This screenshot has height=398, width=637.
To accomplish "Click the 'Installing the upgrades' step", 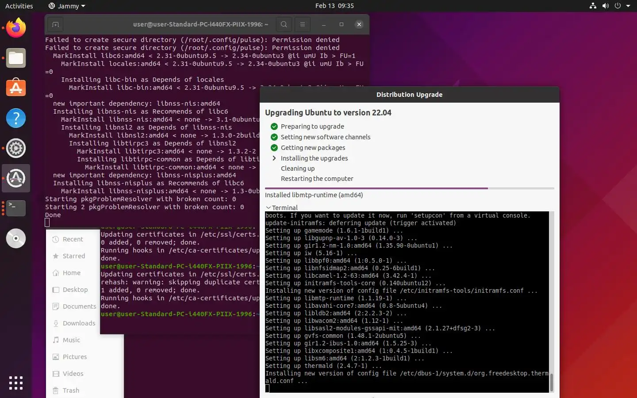I will pyautogui.click(x=315, y=158).
